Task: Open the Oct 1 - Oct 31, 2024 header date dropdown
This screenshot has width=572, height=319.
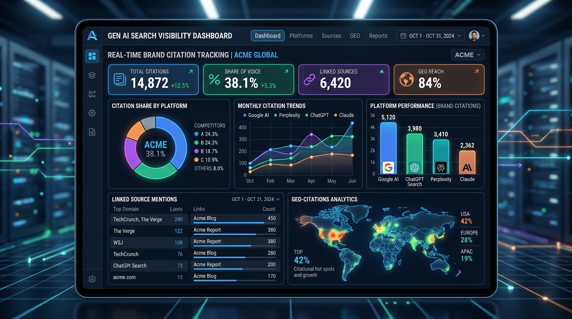Action: tap(431, 36)
